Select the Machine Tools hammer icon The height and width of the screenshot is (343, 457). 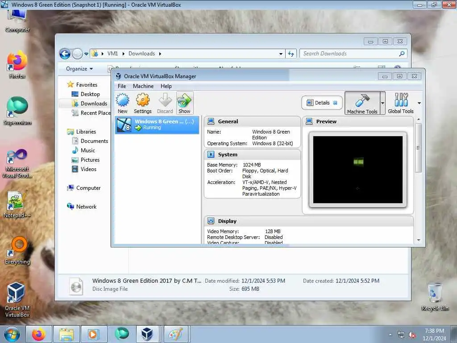click(x=362, y=103)
